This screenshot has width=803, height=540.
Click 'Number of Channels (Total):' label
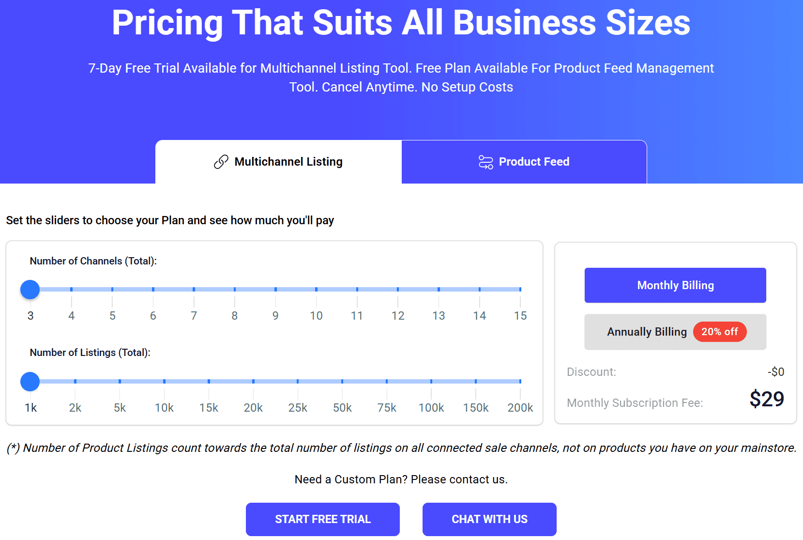point(93,261)
